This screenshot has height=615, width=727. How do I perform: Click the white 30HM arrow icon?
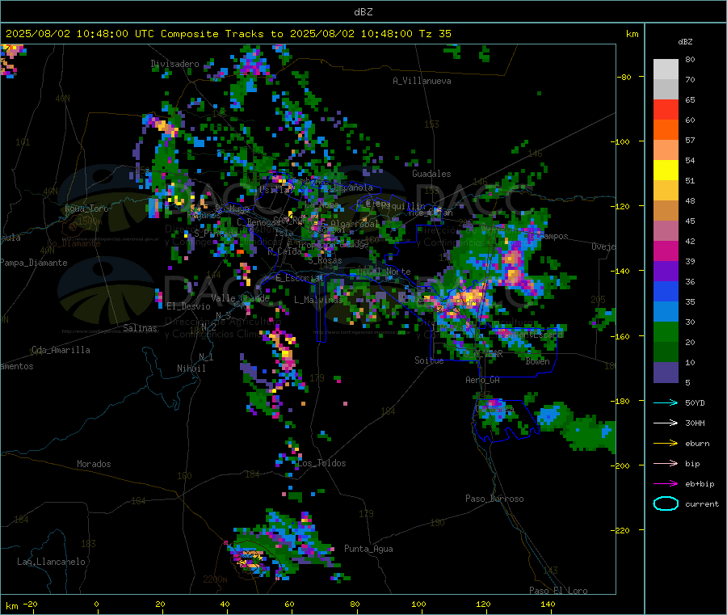coord(666,423)
